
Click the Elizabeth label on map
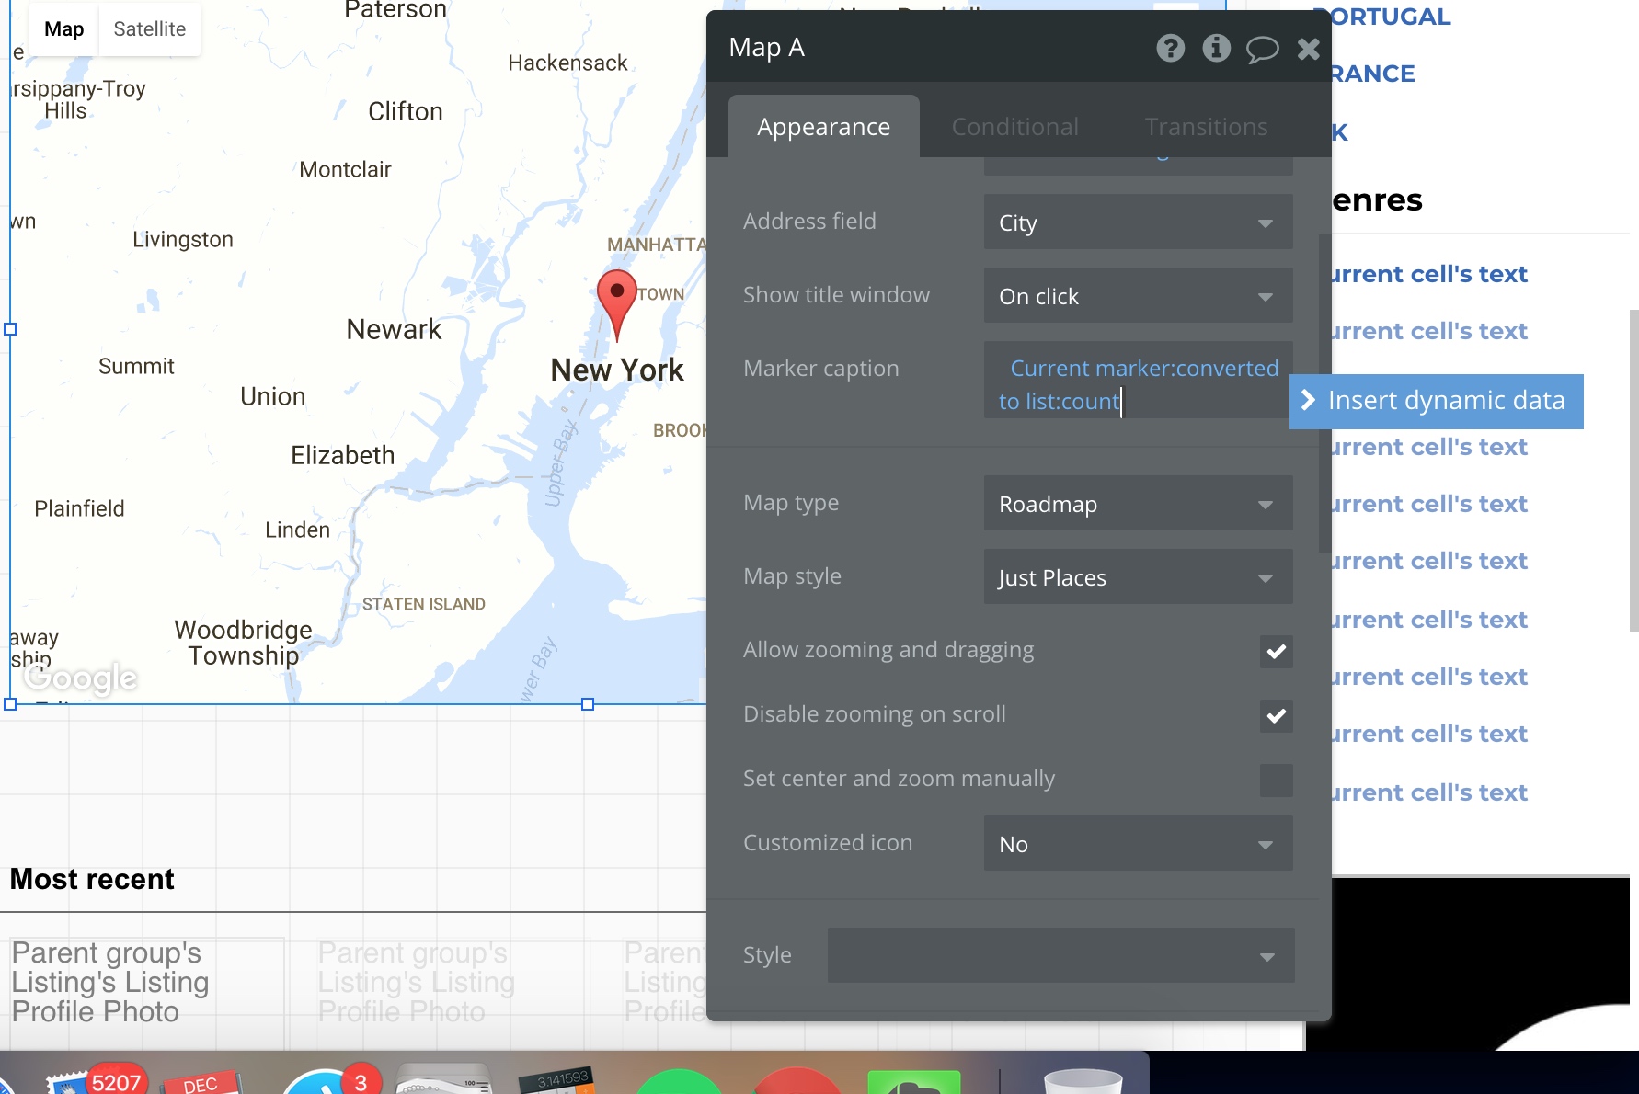[x=342, y=455]
